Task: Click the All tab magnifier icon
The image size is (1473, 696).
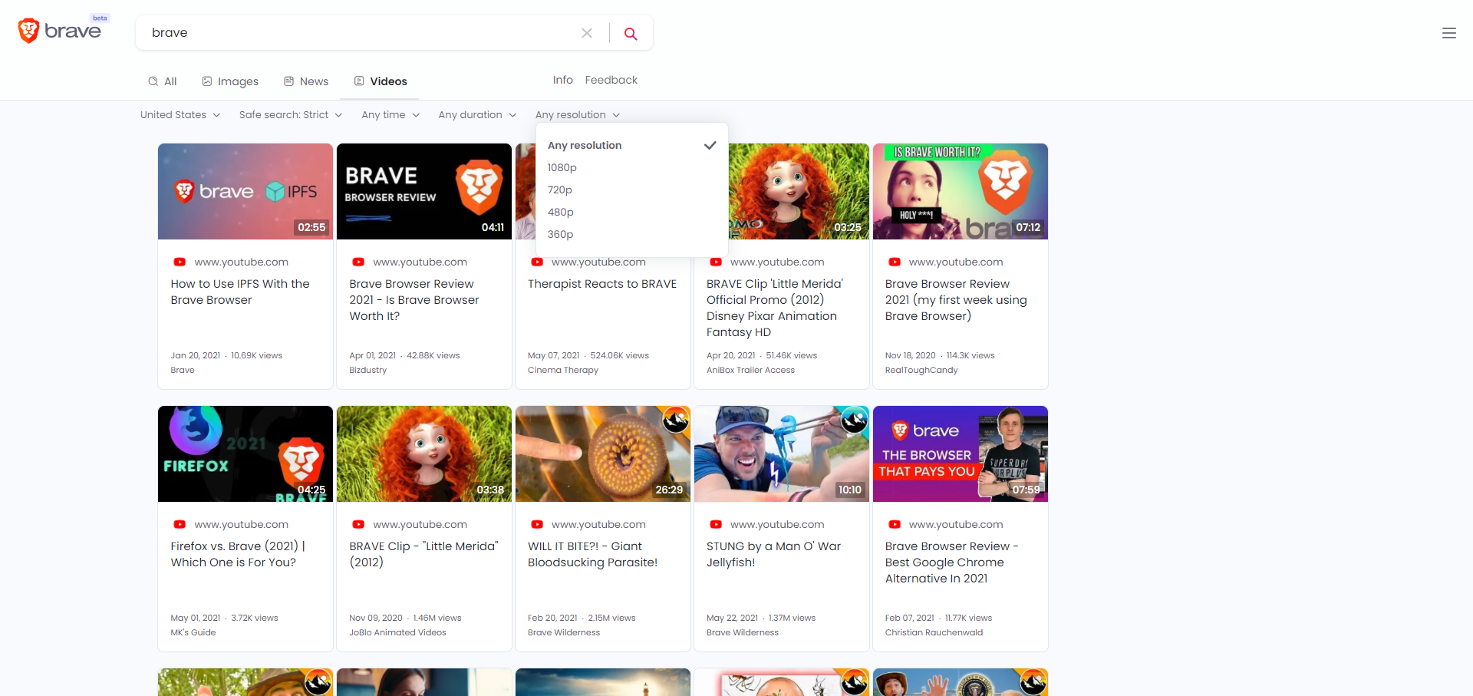Action: (153, 81)
